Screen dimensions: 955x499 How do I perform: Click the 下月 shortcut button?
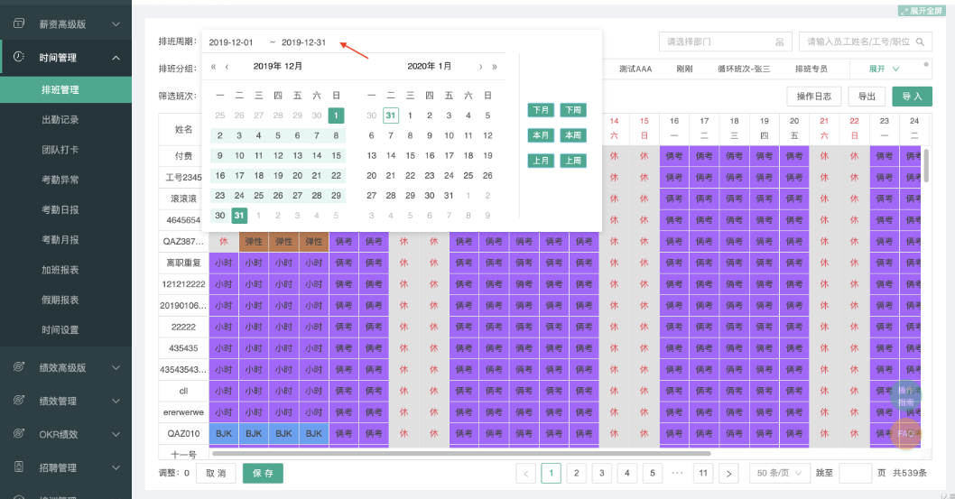tap(541, 110)
